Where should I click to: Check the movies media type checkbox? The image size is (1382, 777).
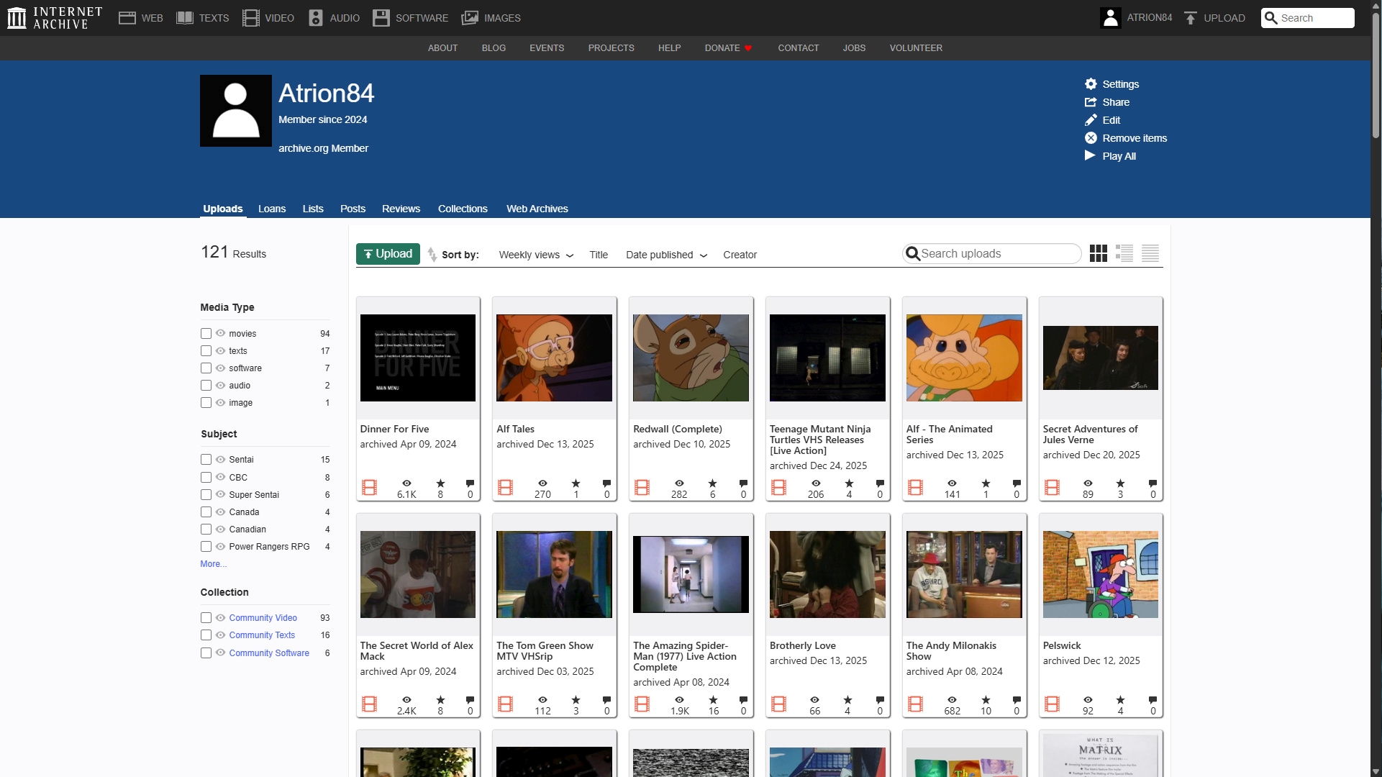[206, 334]
